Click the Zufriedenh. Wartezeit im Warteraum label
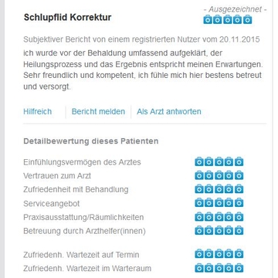 (87, 269)
